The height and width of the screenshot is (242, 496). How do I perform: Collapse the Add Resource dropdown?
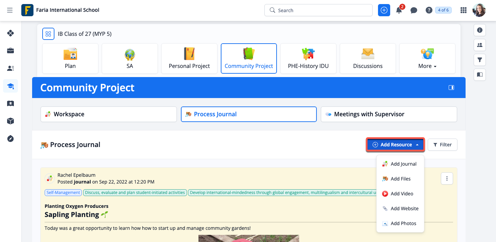click(x=396, y=145)
